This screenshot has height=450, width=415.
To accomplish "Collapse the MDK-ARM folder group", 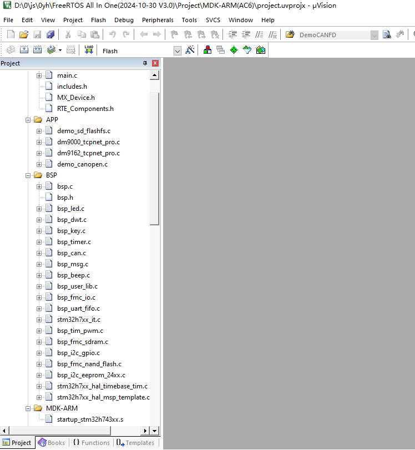I will 28,408.
